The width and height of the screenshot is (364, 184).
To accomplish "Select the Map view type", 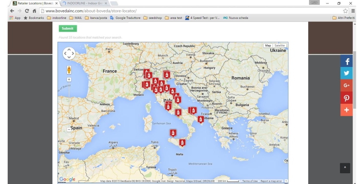I will (268, 45).
